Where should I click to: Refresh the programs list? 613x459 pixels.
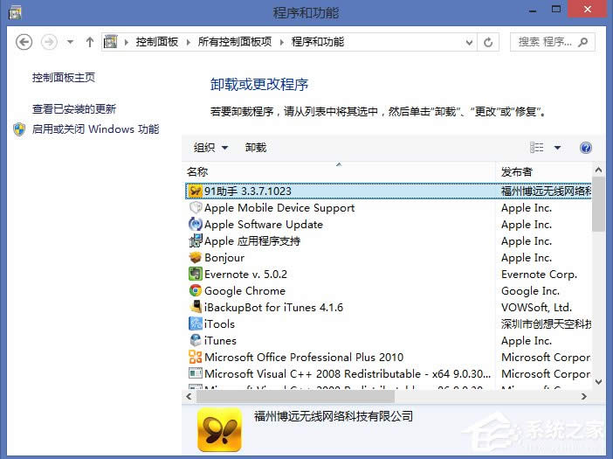488,42
